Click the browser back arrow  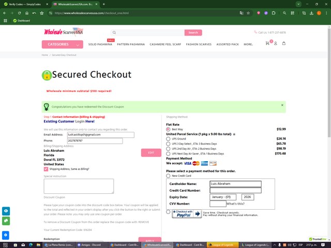(5, 13)
